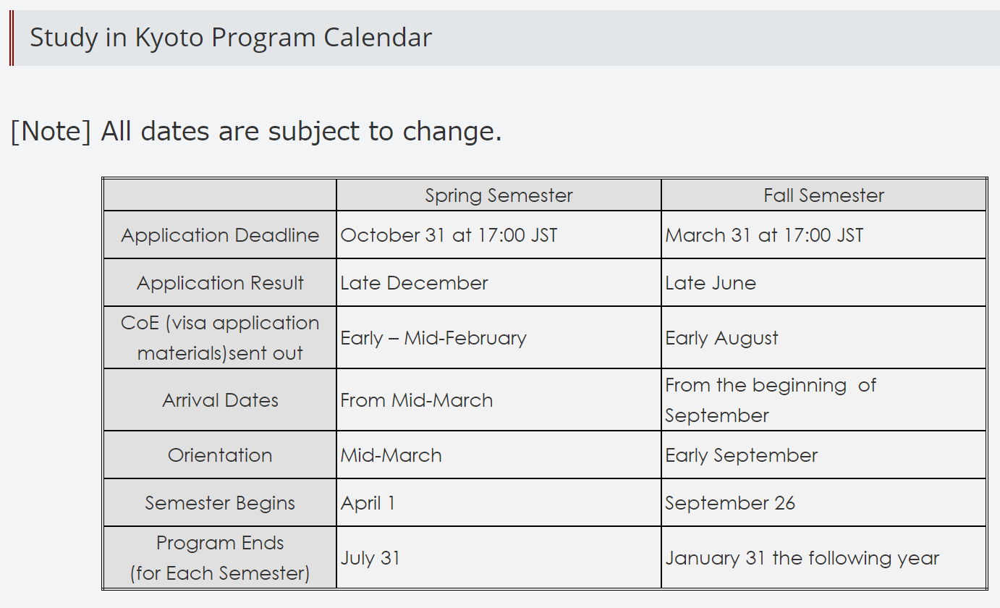Click the March 31 at 17:00 JST cell
This screenshot has width=1000, height=608.
823,235
